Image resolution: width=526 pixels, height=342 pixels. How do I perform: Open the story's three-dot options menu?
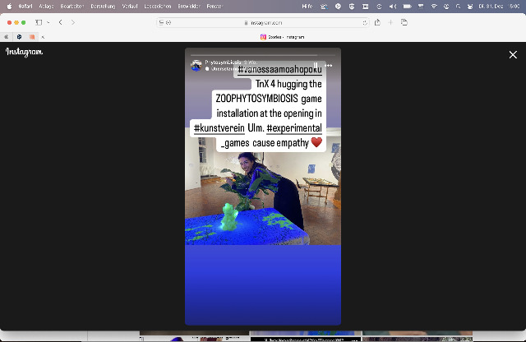329,65
